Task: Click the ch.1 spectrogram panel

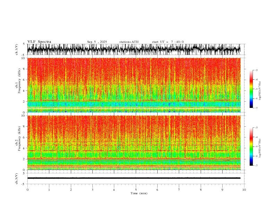Action: [134, 85]
